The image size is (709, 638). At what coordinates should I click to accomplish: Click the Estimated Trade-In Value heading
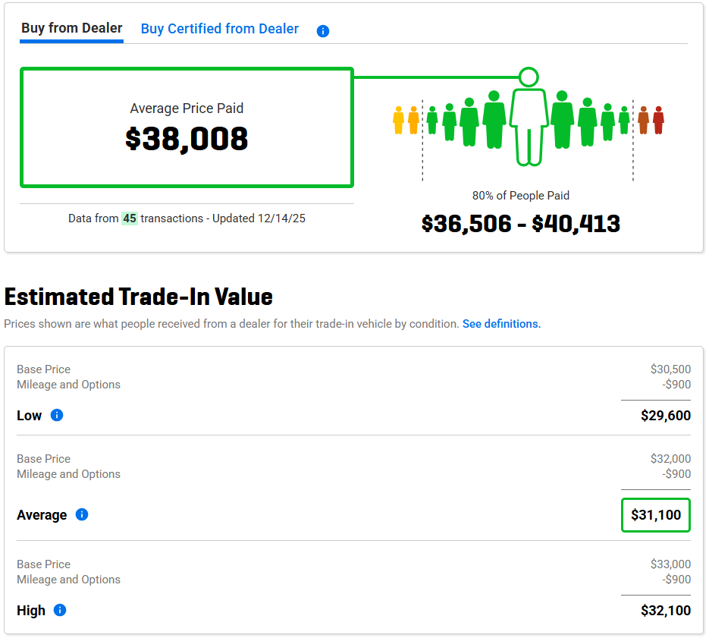coord(139,297)
